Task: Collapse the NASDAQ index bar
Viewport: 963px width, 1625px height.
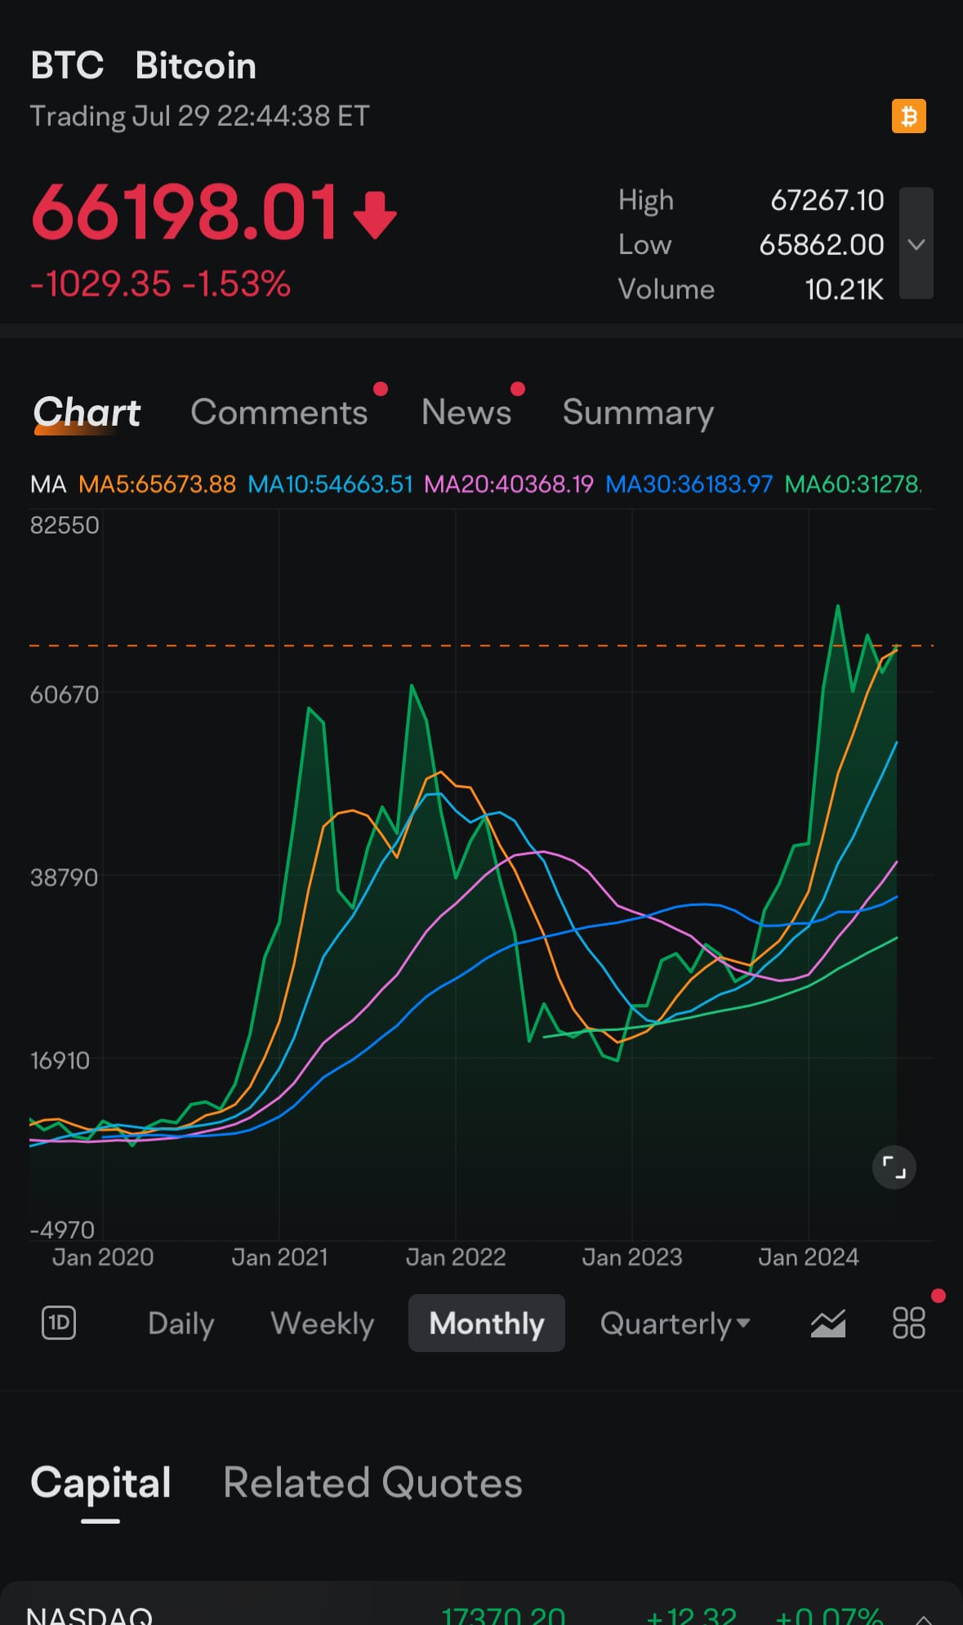Action: (923, 1615)
